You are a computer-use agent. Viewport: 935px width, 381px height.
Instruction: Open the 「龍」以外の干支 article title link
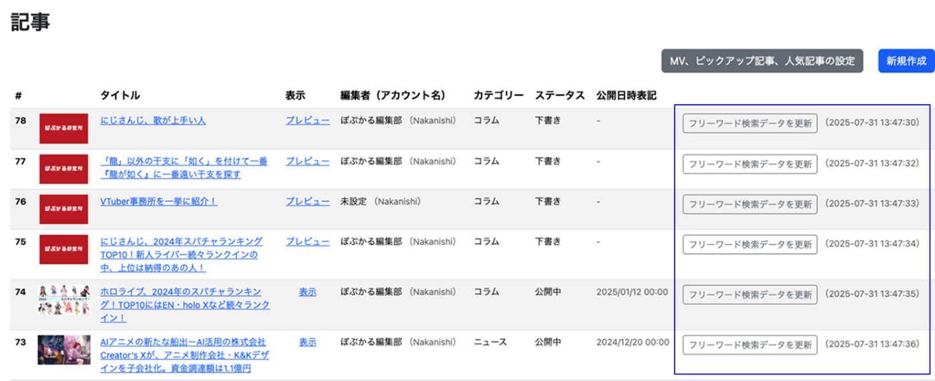(x=184, y=167)
